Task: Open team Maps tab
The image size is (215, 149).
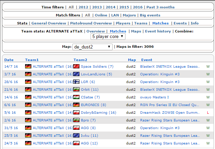Action: pos(136,31)
